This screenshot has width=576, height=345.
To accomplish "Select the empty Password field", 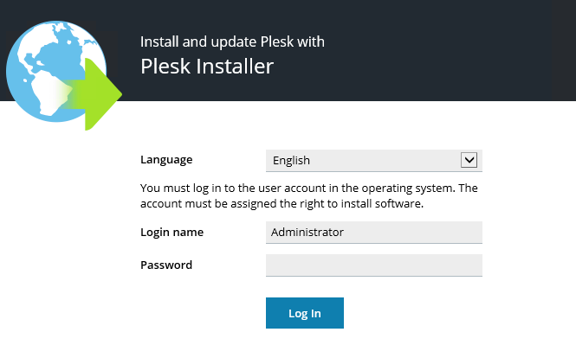I will [x=373, y=265].
